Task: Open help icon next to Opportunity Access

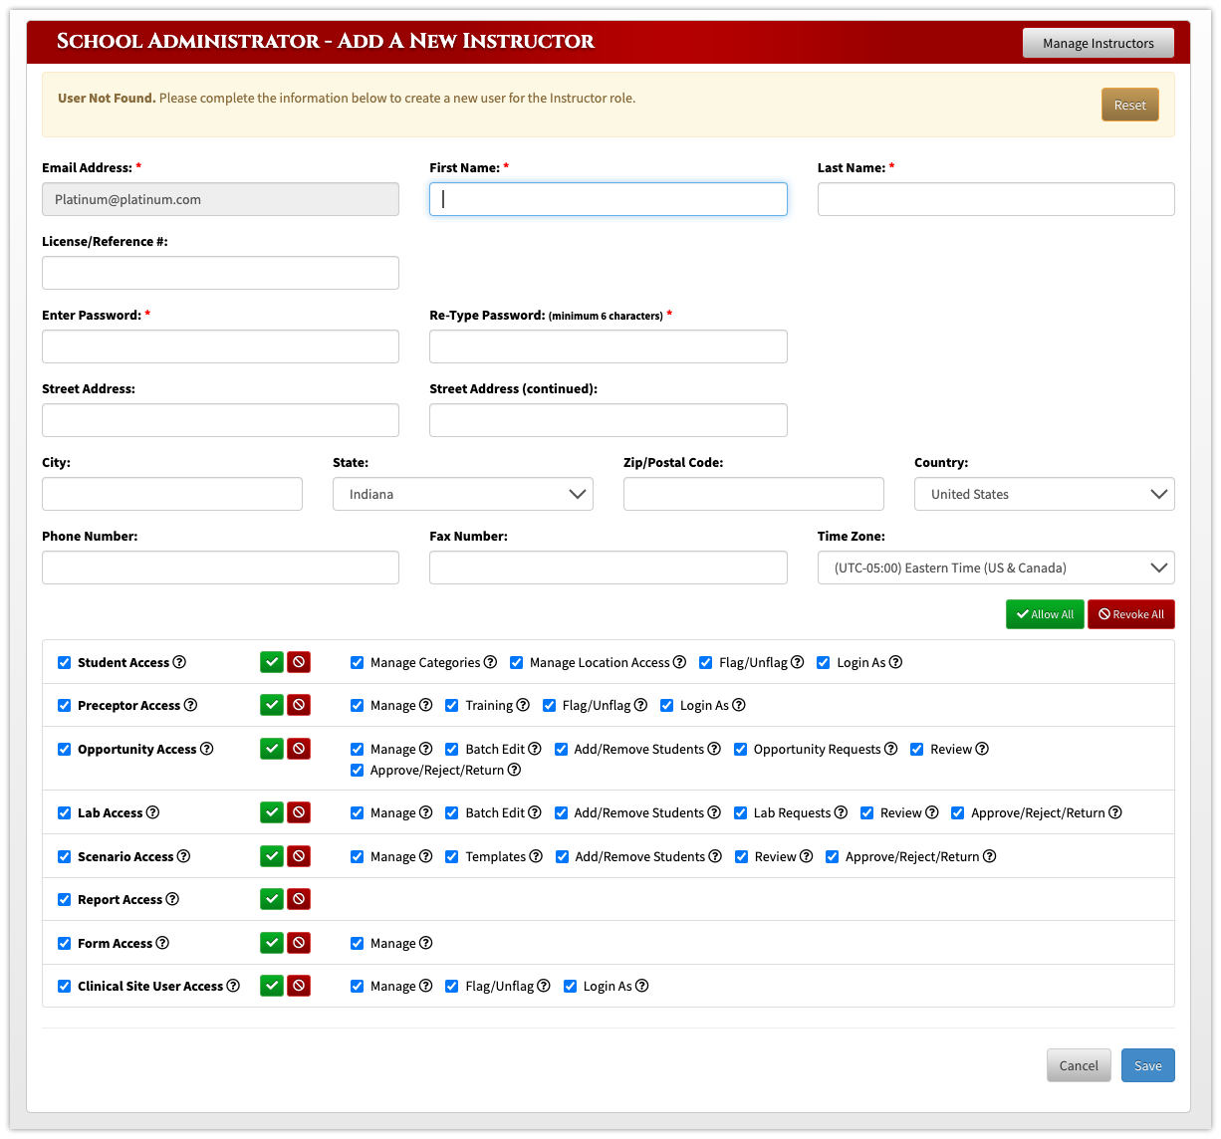Action: coord(207,749)
